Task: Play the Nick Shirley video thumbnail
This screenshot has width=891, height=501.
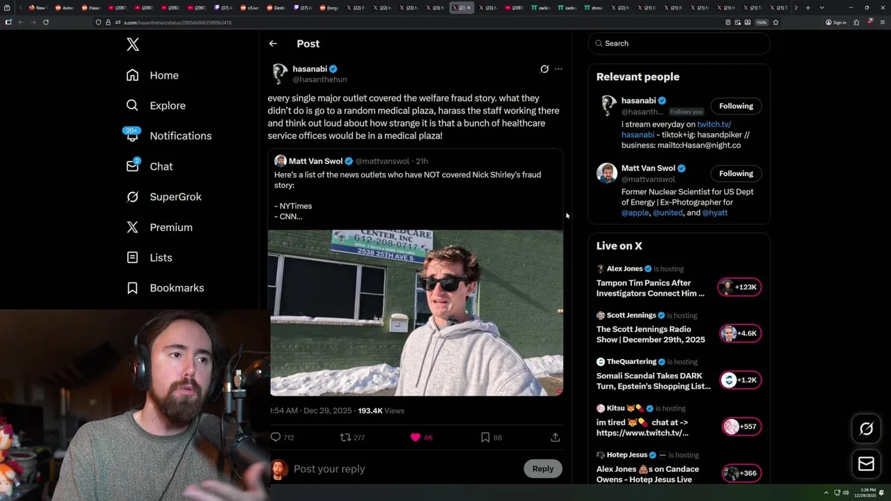Action: click(416, 313)
